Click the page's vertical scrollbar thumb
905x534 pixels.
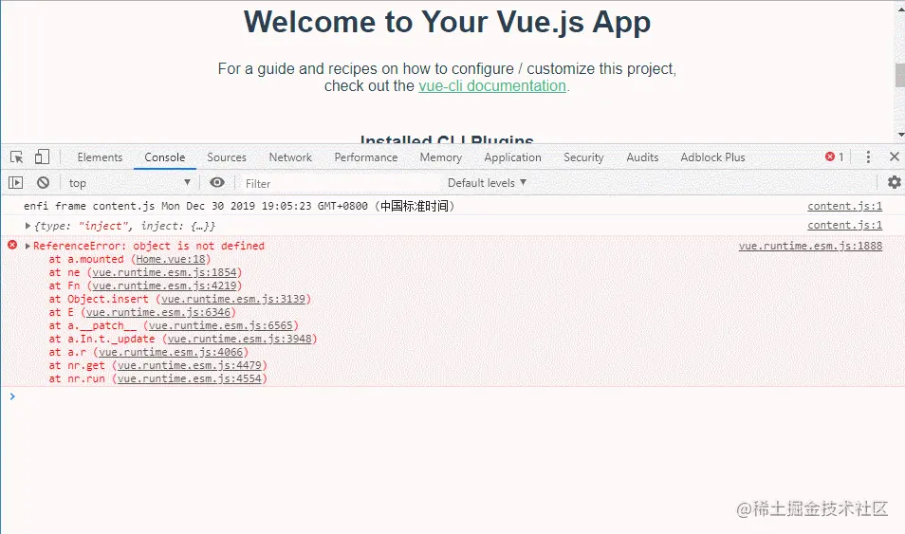click(899, 75)
